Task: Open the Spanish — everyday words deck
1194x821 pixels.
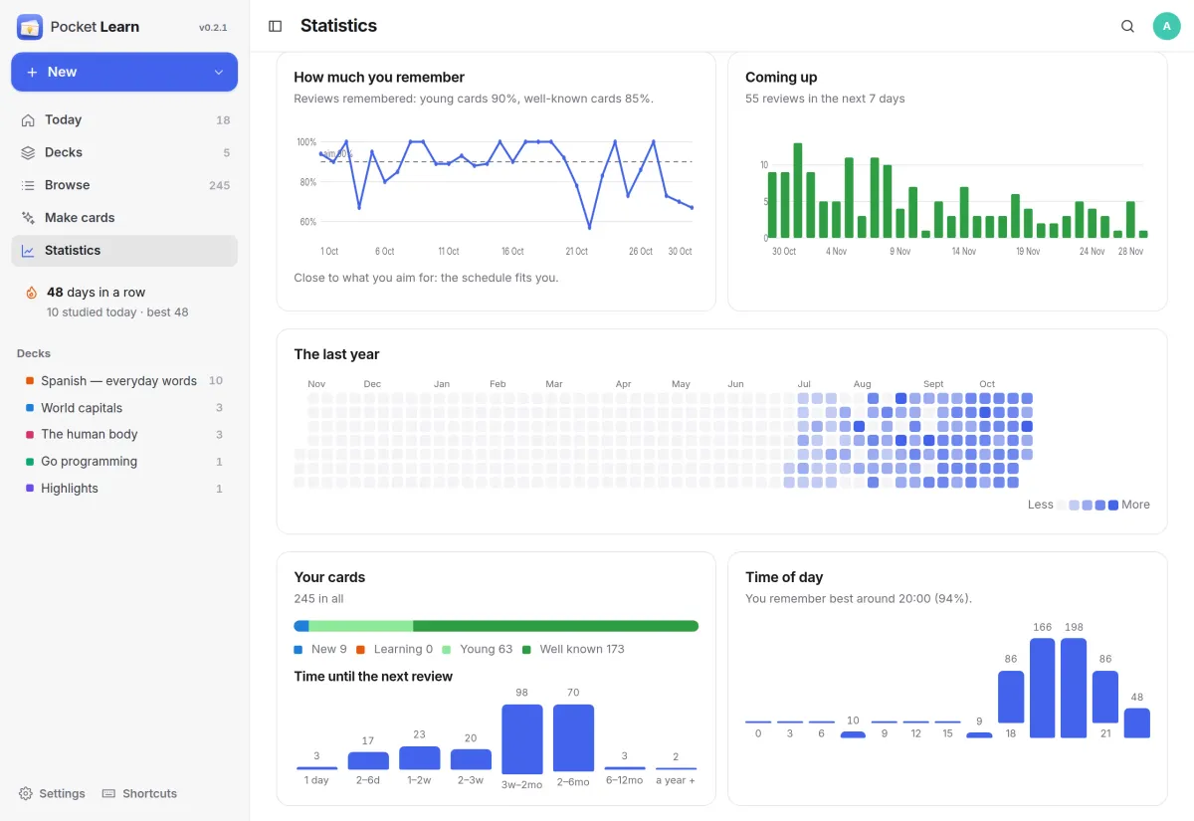Action: 124,380
